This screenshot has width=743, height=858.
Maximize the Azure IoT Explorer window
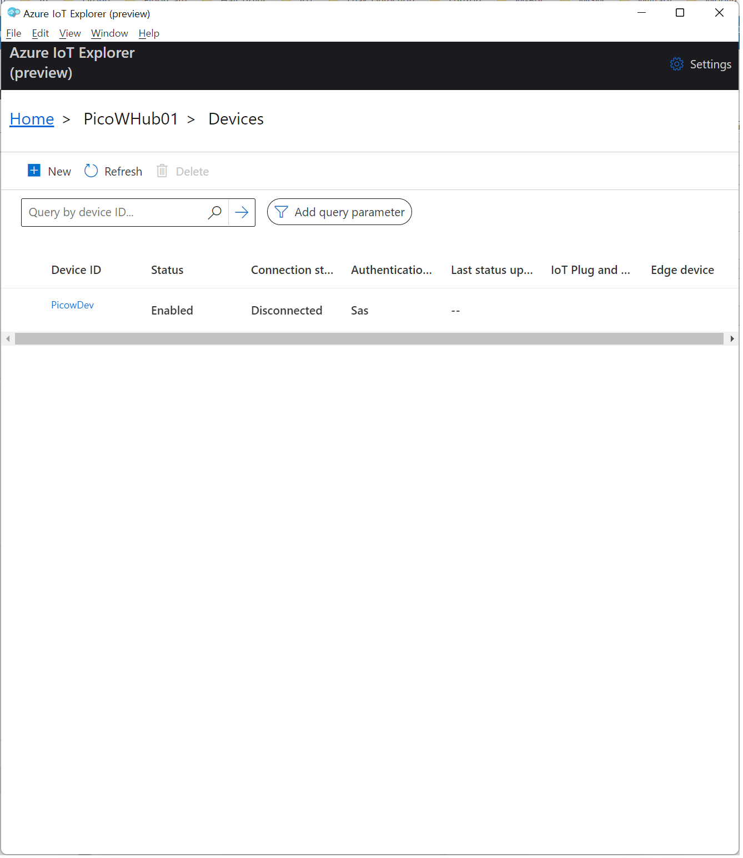point(680,13)
